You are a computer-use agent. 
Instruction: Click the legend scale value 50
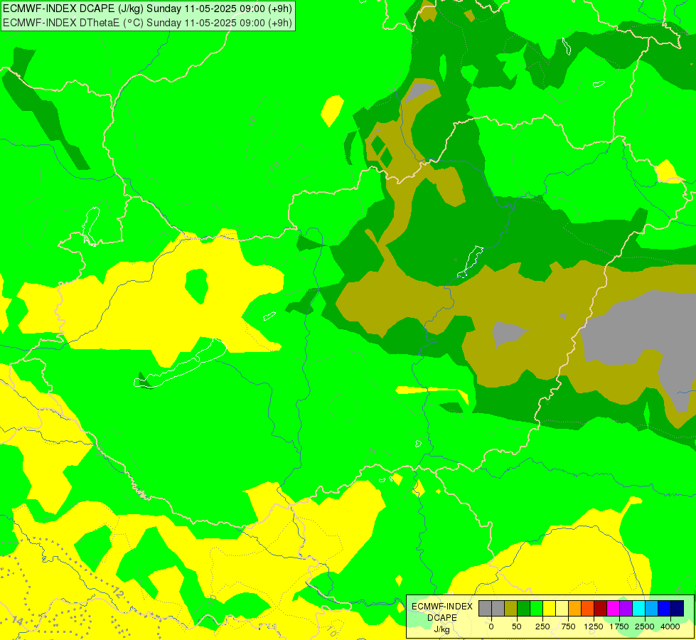pyautogui.click(x=516, y=626)
